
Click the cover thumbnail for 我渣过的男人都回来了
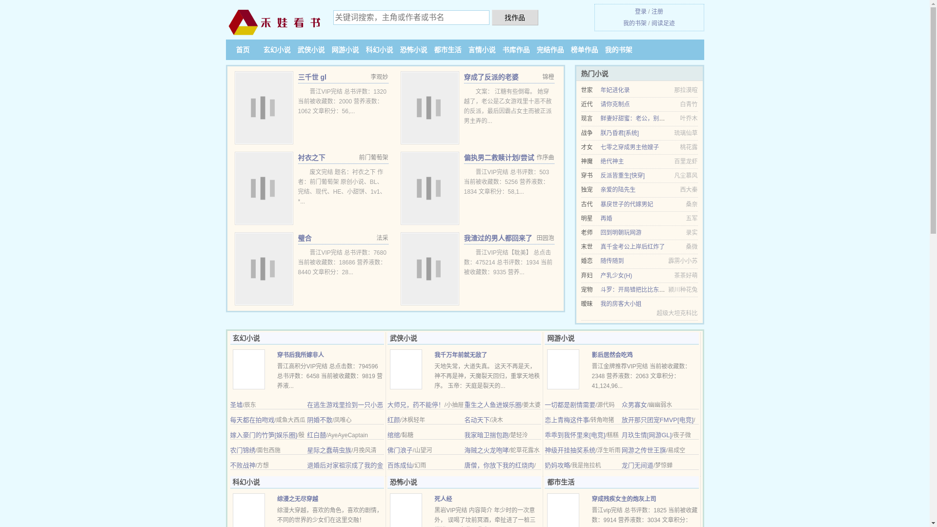(x=429, y=269)
